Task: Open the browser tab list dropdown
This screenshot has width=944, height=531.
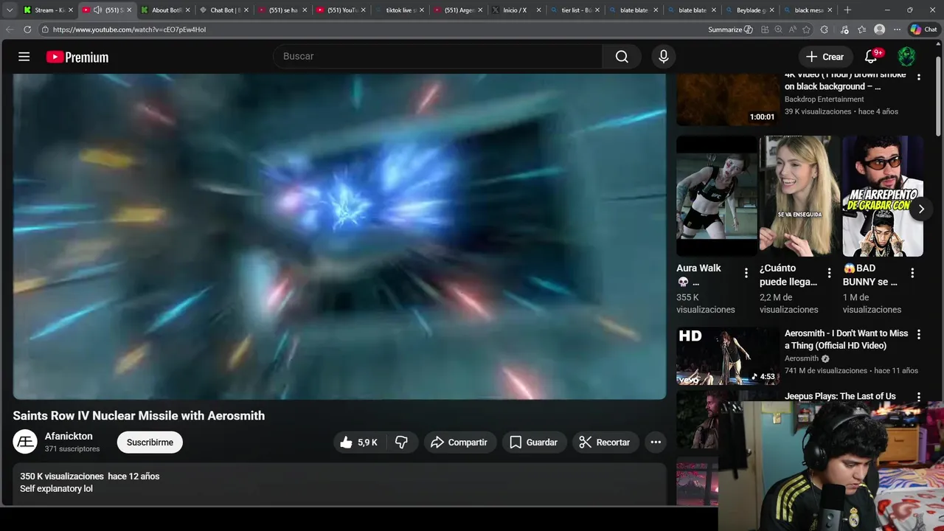Action: (10, 10)
